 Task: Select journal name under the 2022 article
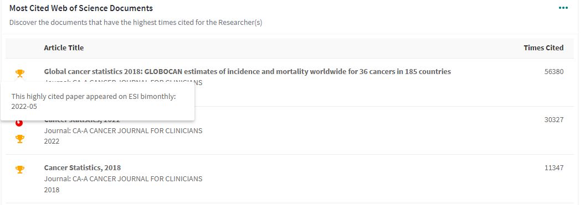123,130
